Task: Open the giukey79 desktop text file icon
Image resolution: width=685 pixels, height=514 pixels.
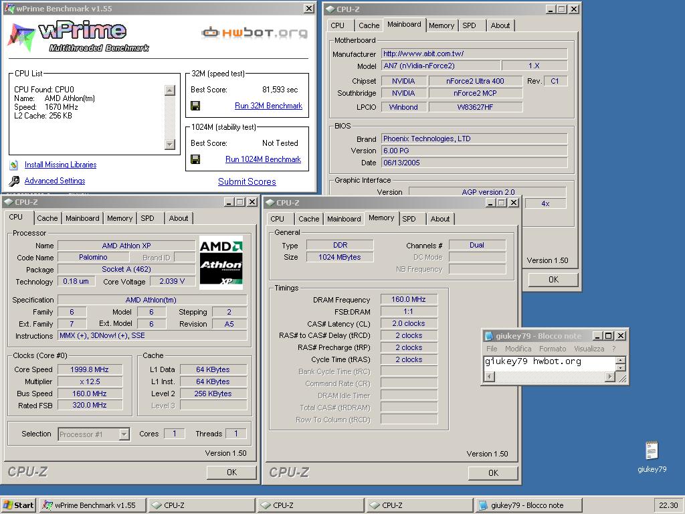Action: click(652, 450)
